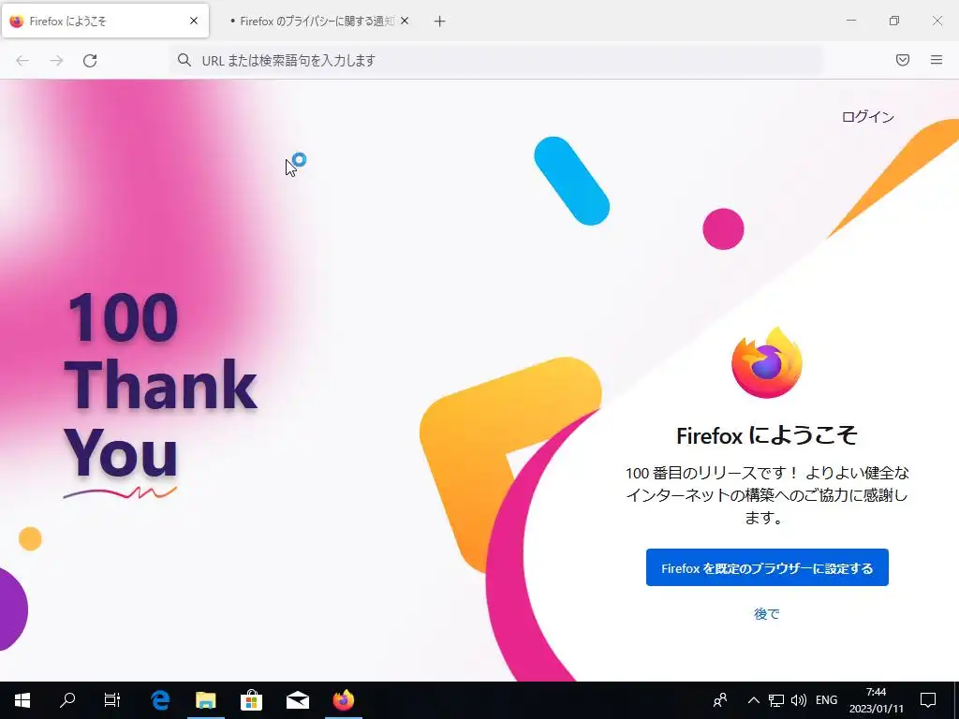
Task: Click the ログイン link
Action: [x=867, y=117]
